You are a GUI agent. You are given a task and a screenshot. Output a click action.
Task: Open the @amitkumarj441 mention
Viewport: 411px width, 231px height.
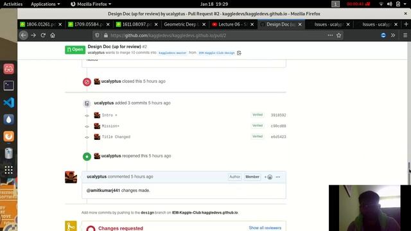[x=103, y=191]
